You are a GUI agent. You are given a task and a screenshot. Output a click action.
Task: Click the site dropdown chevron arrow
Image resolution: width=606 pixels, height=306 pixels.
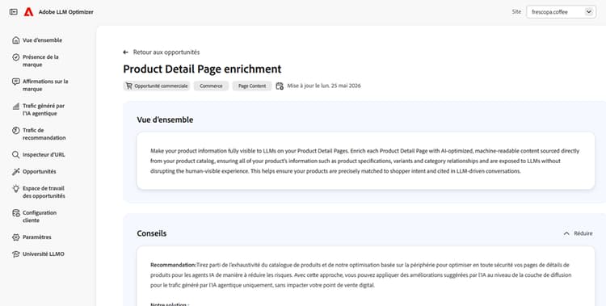tap(588, 12)
